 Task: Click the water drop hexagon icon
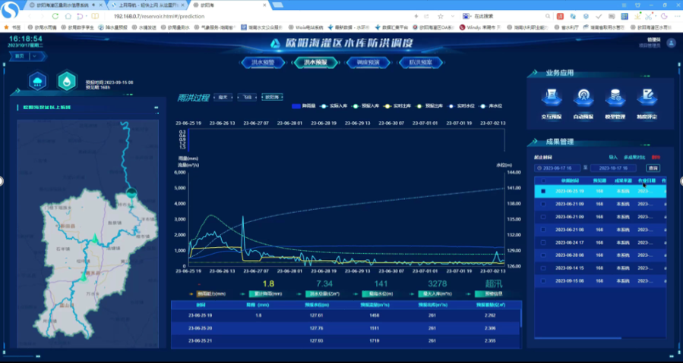(x=67, y=81)
